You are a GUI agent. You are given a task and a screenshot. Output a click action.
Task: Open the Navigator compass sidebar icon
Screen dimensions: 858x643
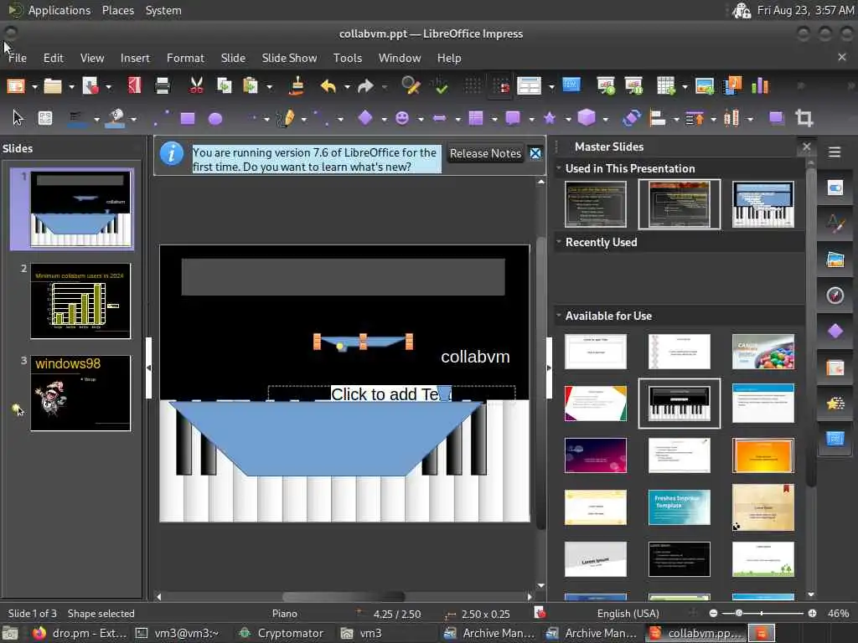[835, 296]
